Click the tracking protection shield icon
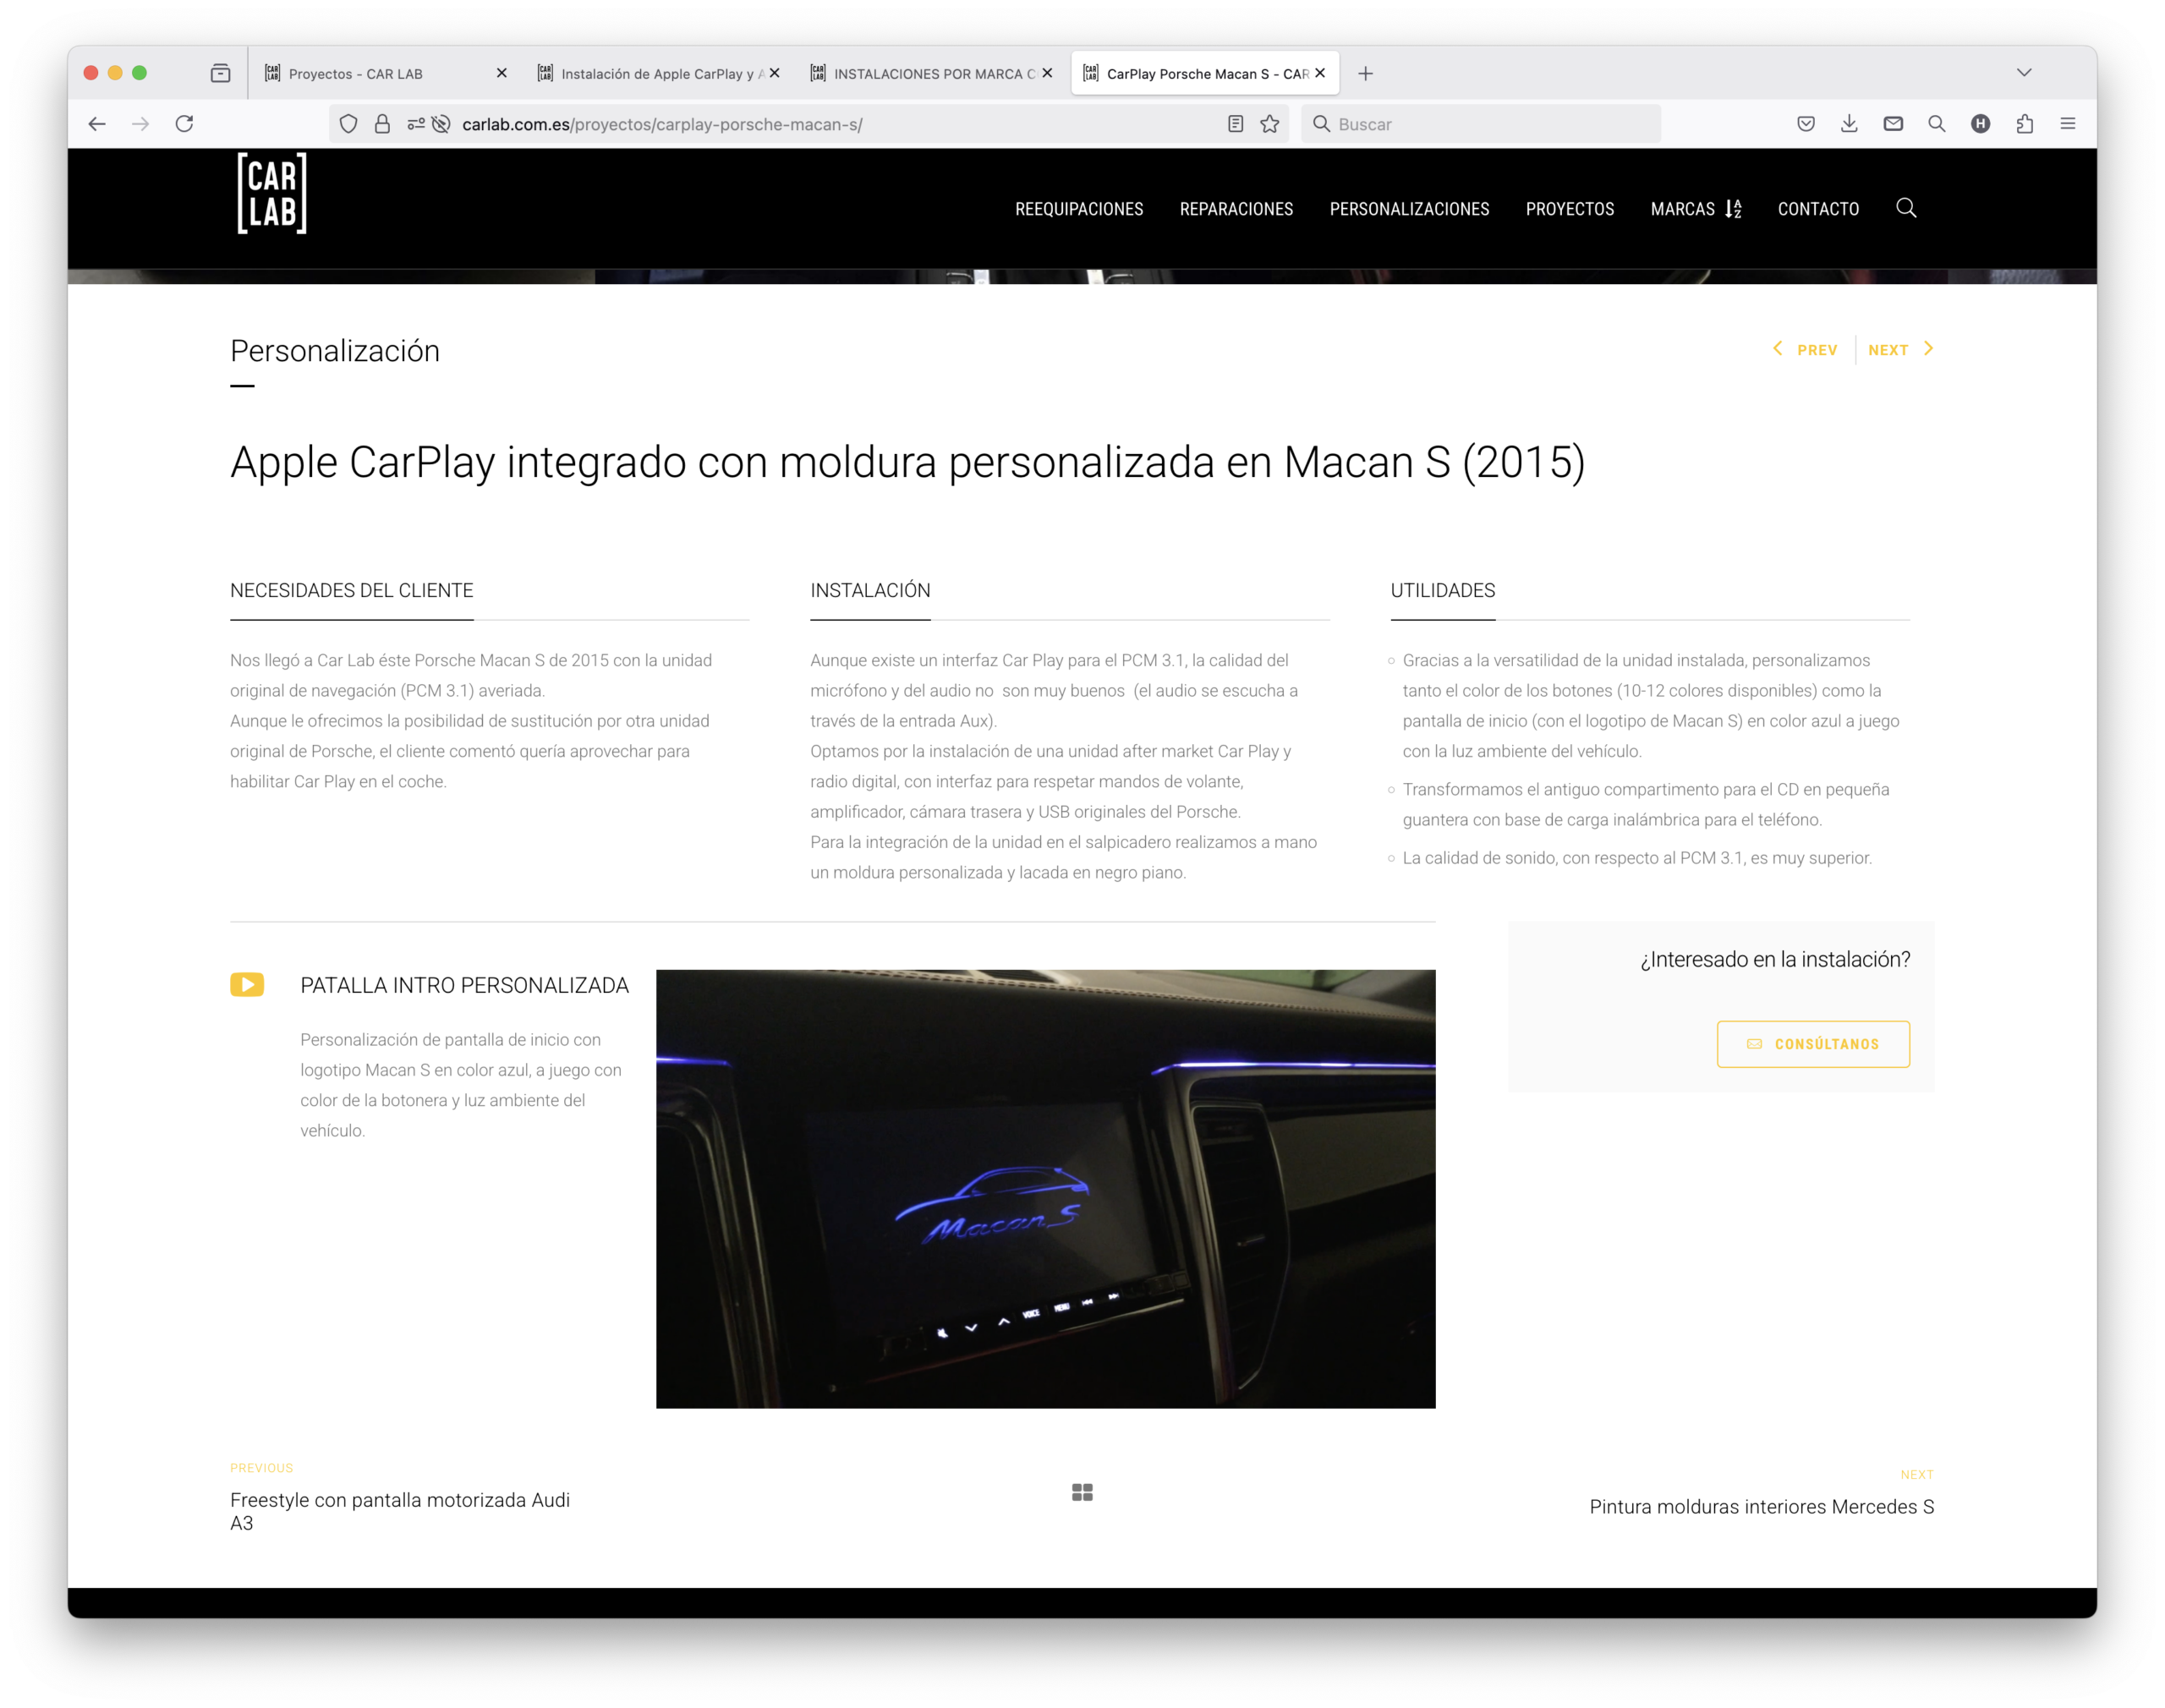The image size is (2165, 1708). (x=348, y=124)
